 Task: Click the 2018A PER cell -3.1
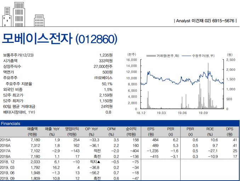coord(175,157)
